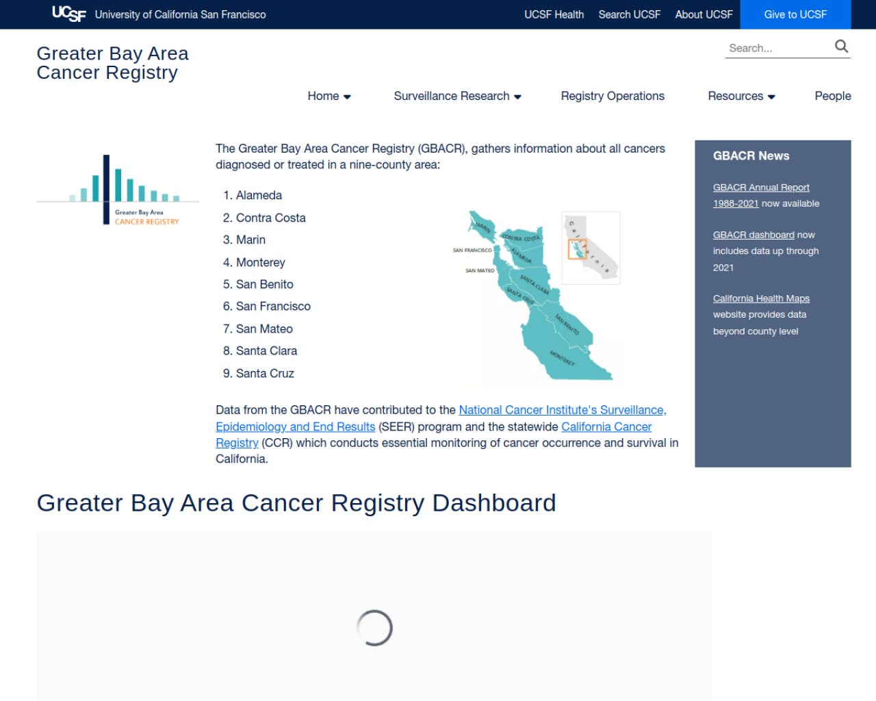Screen dimensions: 876x701
Task: Open California Cancer Registry link
Action: click(x=434, y=435)
